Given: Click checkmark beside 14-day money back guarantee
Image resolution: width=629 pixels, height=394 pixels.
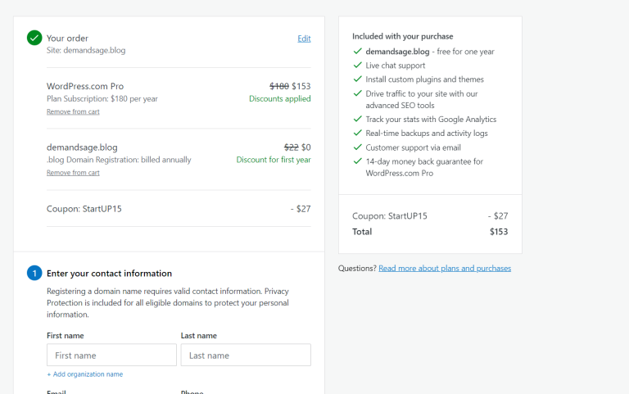Looking at the screenshot, I should click(357, 161).
